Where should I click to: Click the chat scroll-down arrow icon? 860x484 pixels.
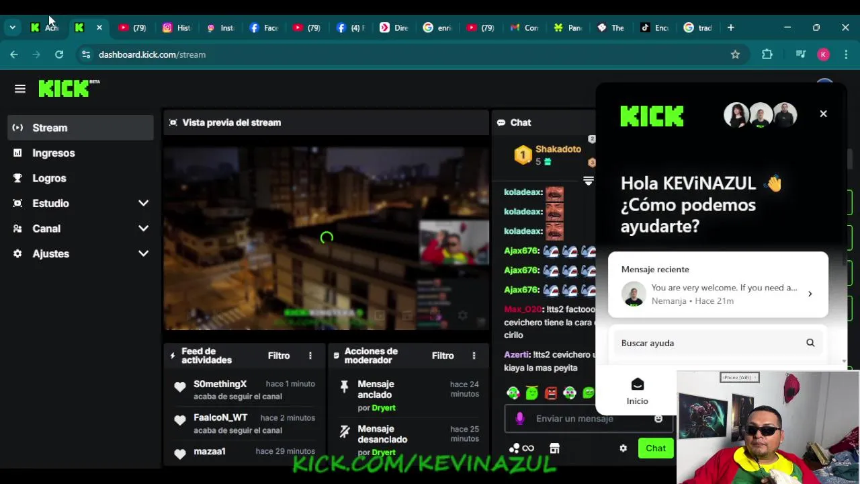tap(588, 181)
